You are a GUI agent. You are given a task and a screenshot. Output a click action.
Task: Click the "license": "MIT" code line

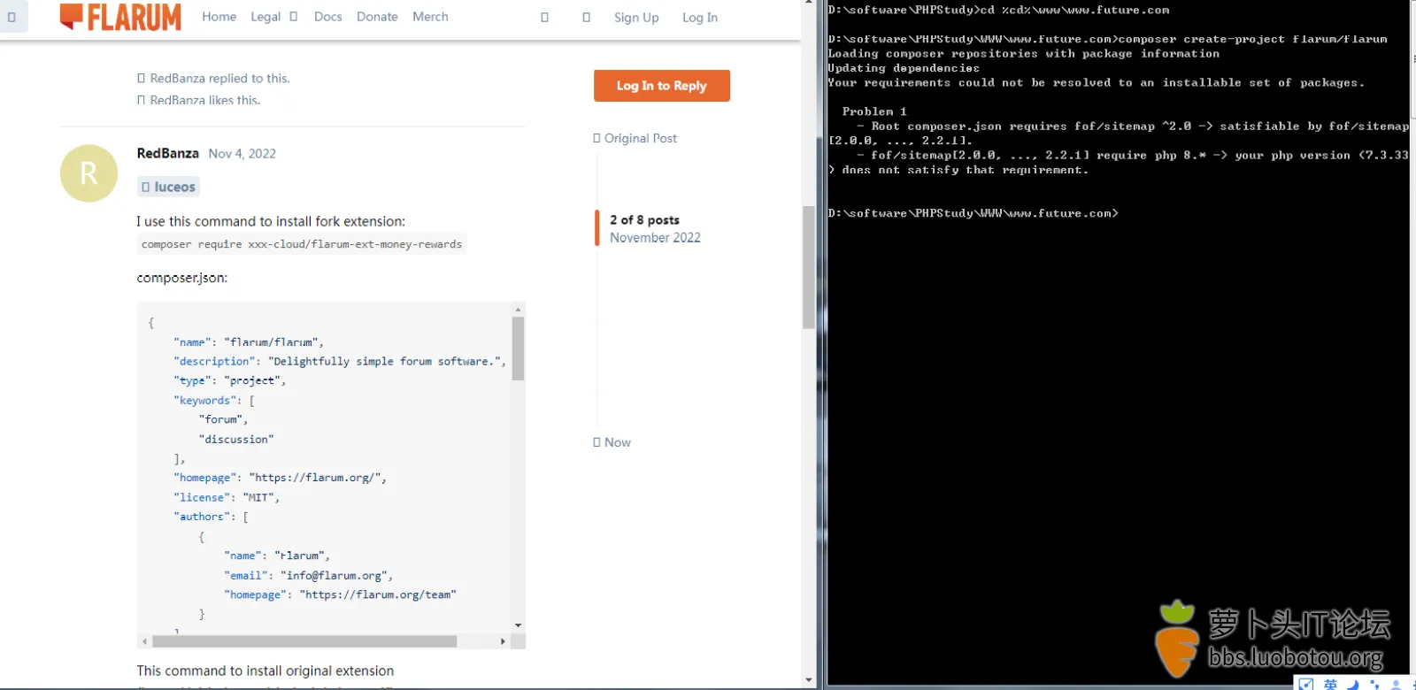[227, 497]
